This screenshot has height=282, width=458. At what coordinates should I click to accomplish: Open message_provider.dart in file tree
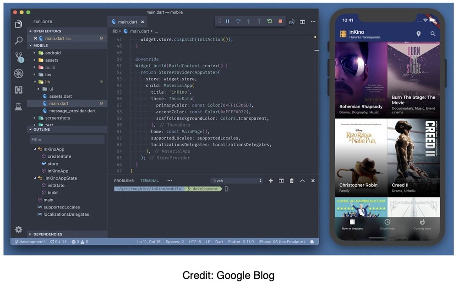tap(72, 111)
